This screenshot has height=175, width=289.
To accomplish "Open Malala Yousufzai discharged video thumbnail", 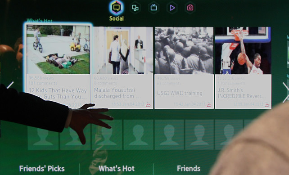I will [x=122, y=50].
